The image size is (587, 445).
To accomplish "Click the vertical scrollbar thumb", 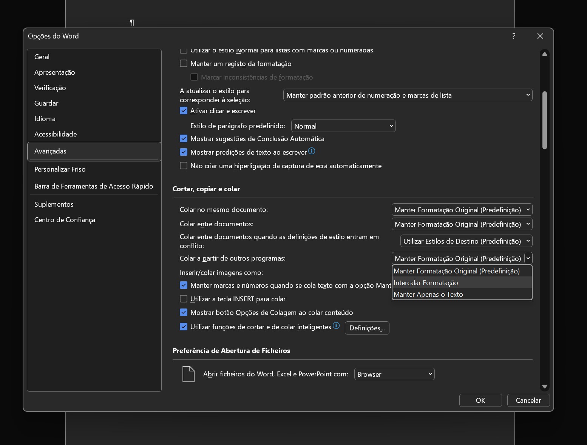I will (544, 120).
